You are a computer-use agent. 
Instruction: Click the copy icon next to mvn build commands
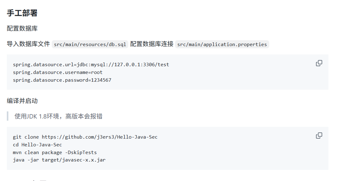click(319, 136)
